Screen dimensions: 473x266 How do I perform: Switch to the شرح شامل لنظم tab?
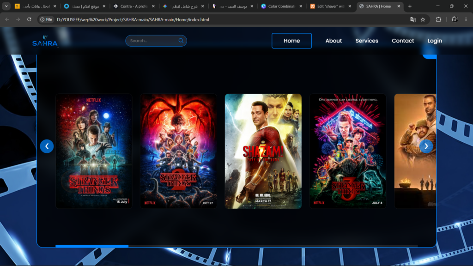pyautogui.click(x=183, y=6)
